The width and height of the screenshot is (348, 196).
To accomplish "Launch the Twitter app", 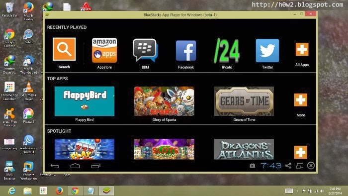I will [267, 51].
